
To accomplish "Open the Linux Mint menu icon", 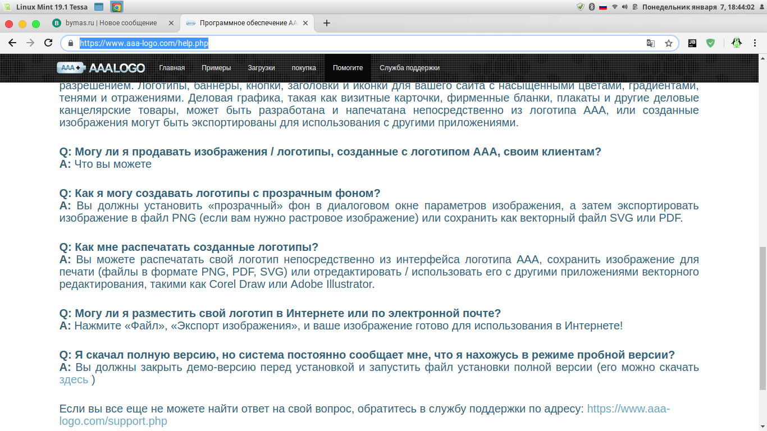I will [6, 7].
